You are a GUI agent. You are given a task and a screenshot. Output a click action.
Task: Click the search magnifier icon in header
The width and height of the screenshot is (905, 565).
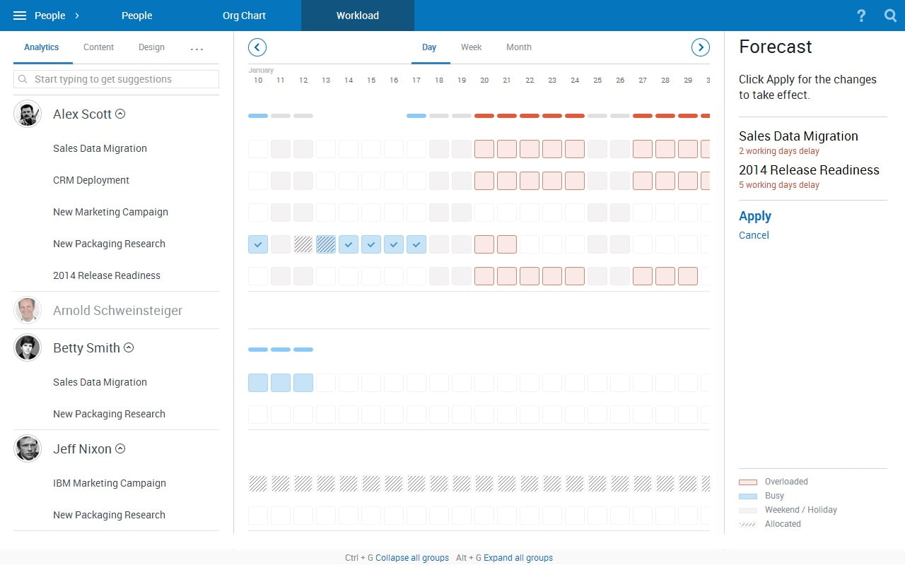tap(891, 16)
